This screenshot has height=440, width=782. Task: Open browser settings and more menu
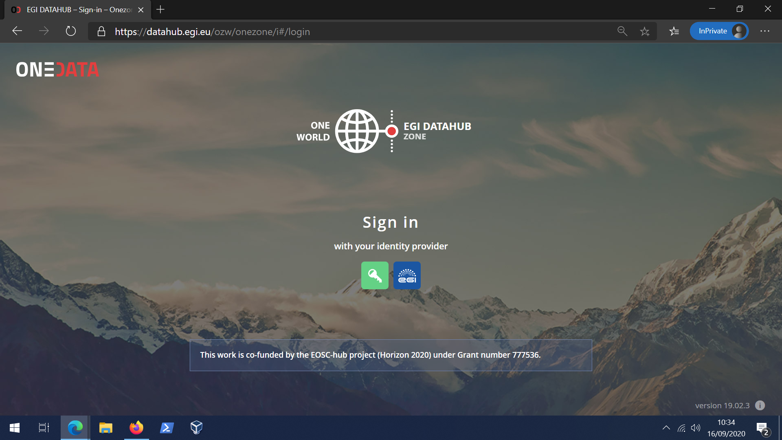pyautogui.click(x=765, y=31)
